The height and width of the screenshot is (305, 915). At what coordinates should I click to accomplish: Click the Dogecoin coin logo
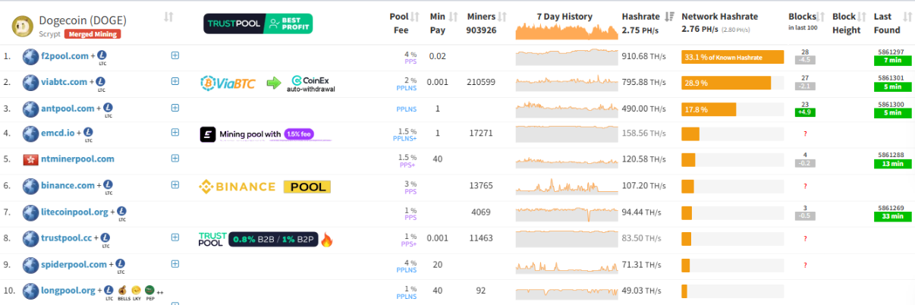[x=23, y=27]
